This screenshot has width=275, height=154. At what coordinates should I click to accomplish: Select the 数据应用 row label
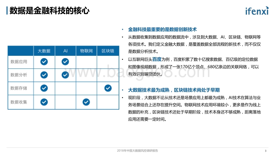coord(19,62)
